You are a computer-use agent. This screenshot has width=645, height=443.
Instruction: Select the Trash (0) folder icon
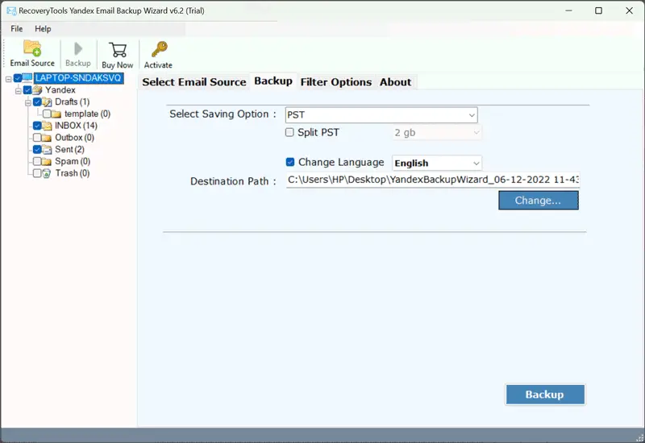pyautogui.click(x=48, y=173)
